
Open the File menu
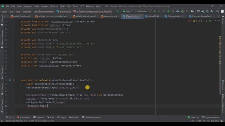[8, 6]
